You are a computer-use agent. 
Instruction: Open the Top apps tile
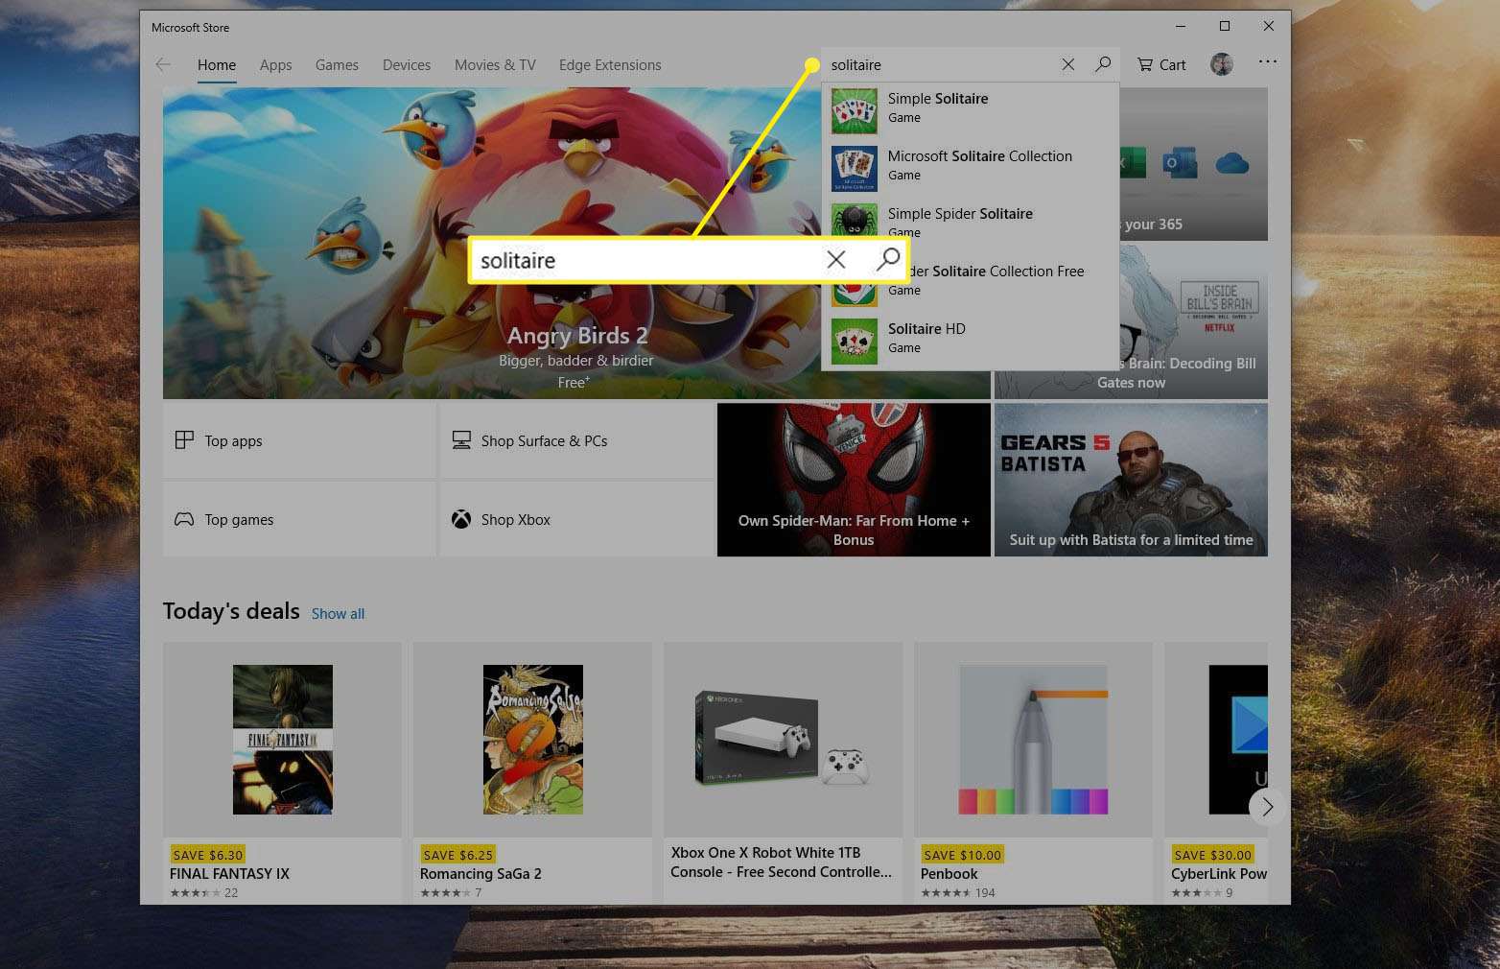pos(299,440)
